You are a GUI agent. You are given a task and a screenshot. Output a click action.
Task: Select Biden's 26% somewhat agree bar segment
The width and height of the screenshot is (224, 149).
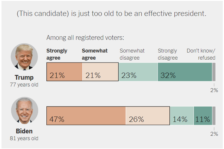[x=148, y=115]
